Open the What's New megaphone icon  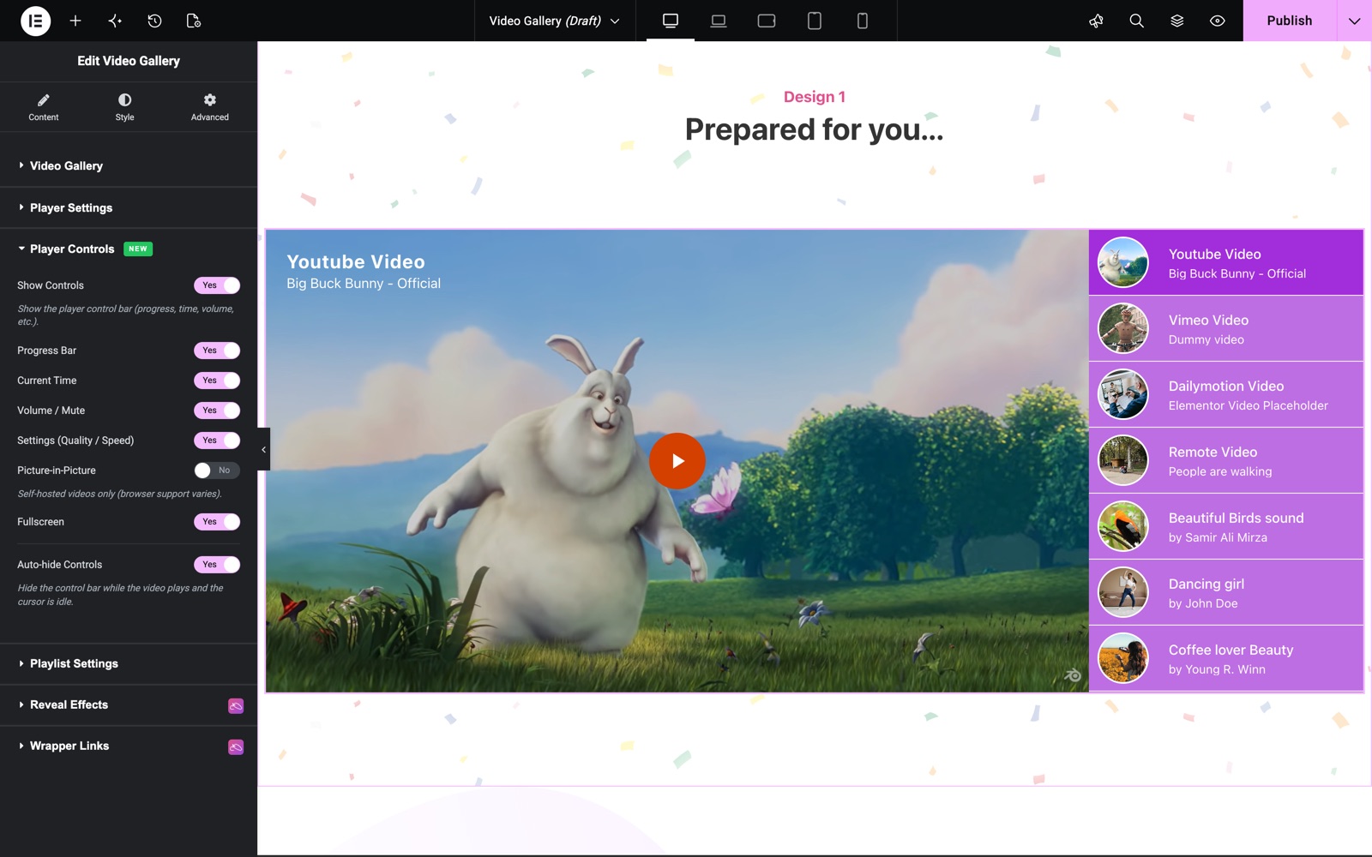(1096, 21)
